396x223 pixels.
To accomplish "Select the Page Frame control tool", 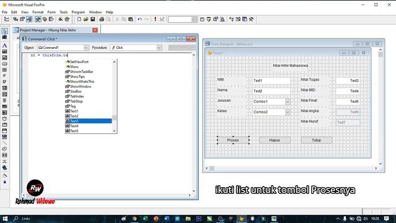I will [x=4, y=125].
